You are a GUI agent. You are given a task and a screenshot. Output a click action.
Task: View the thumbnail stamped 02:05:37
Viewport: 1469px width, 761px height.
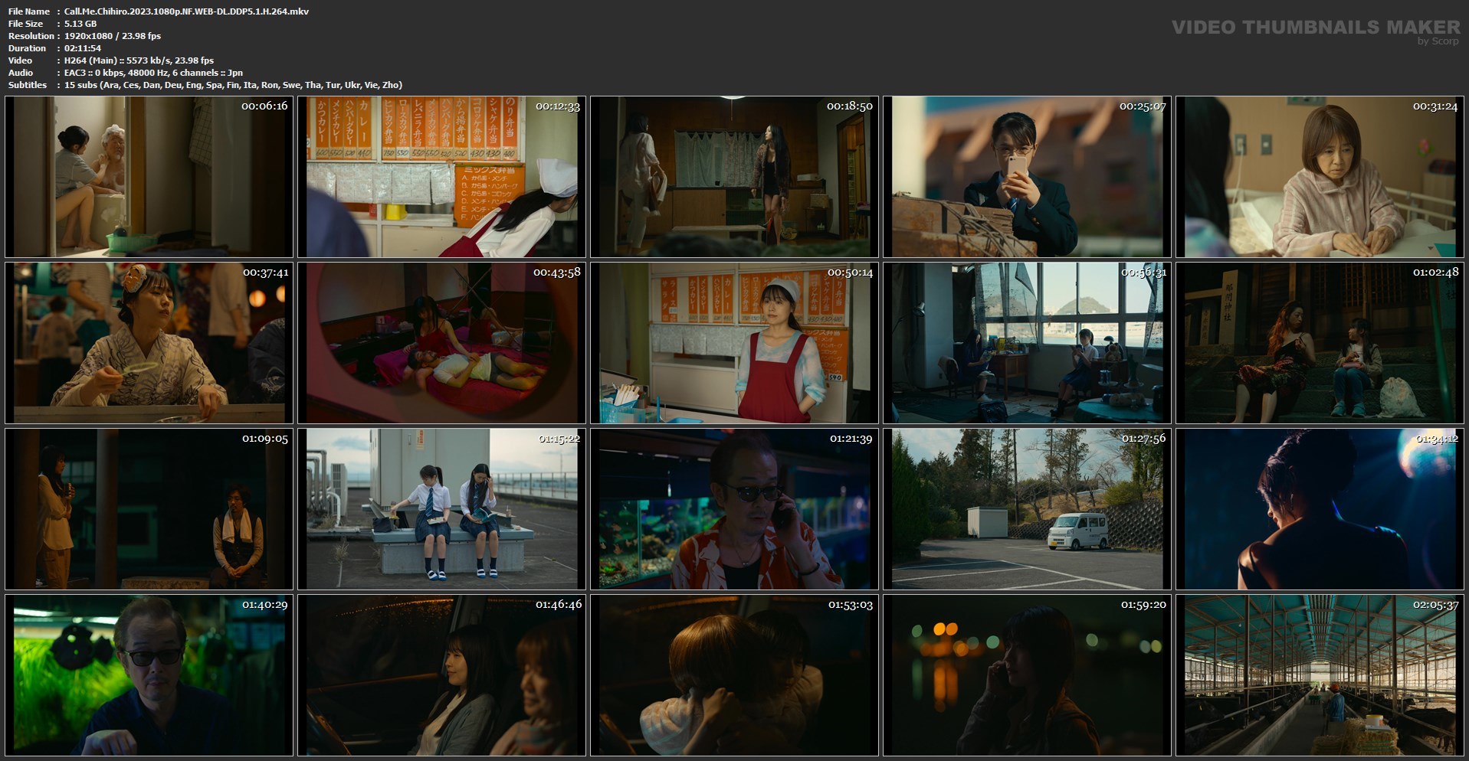[x=1320, y=675]
